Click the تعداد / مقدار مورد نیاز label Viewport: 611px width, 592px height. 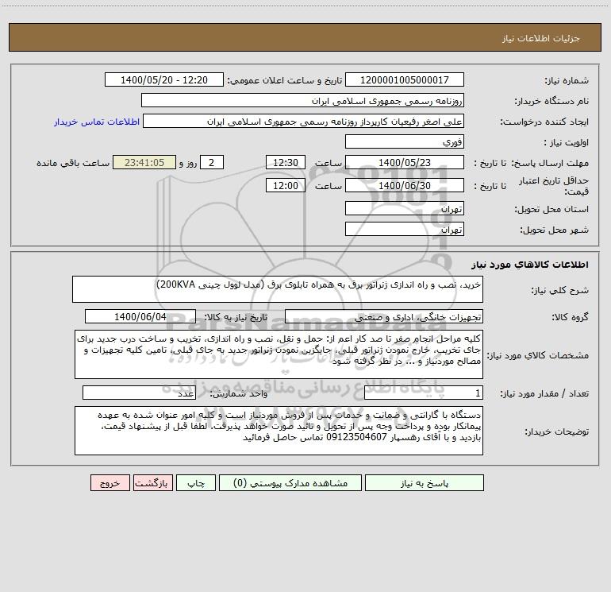[544, 394]
